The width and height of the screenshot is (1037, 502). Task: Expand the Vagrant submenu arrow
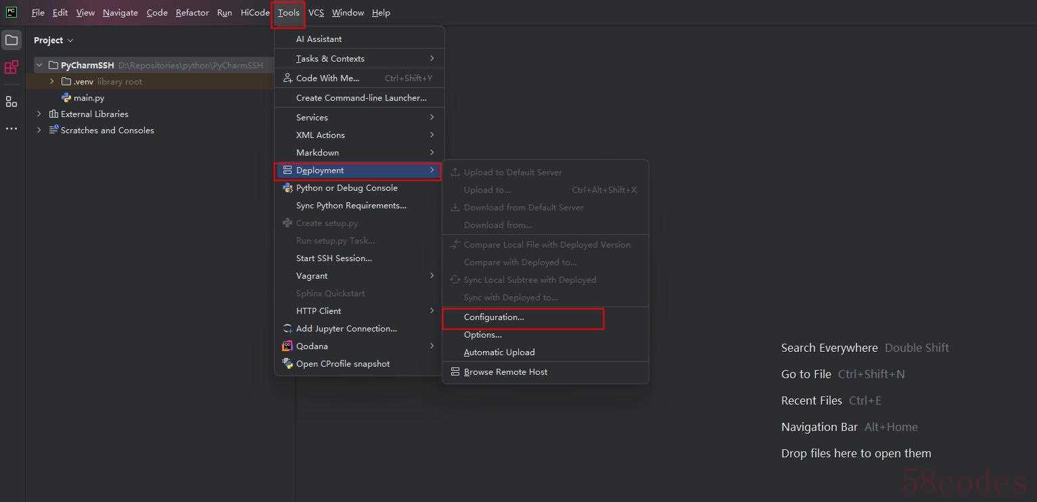pyautogui.click(x=432, y=276)
